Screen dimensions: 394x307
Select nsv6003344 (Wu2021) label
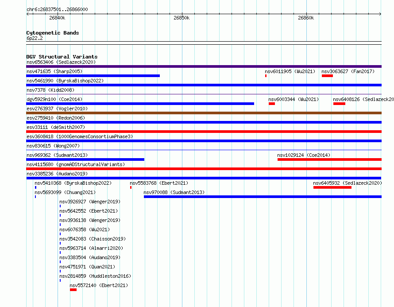tap(294, 99)
